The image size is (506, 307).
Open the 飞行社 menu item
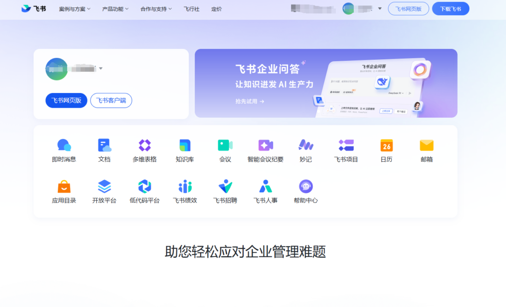[x=192, y=8]
